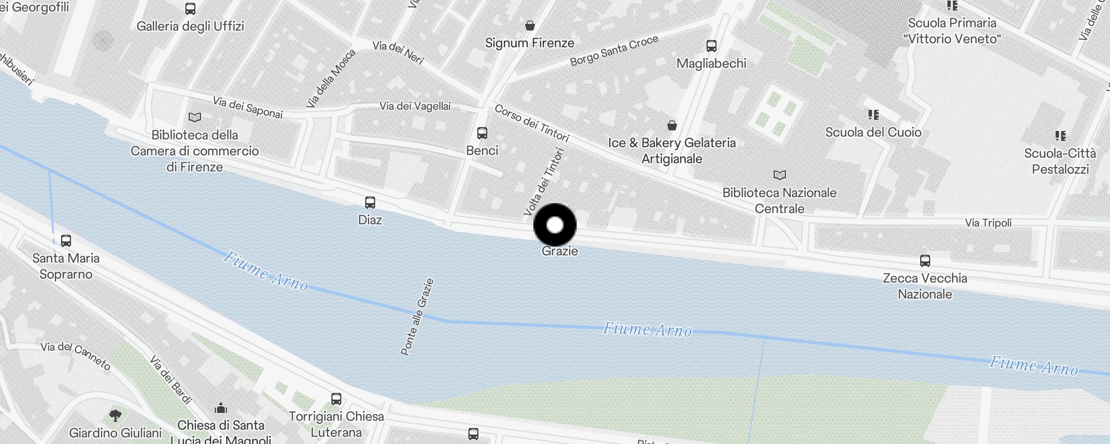This screenshot has height=444, width=1110.
Task: Click the Grazie stop location marker
Action: click(x=555, y=225)
